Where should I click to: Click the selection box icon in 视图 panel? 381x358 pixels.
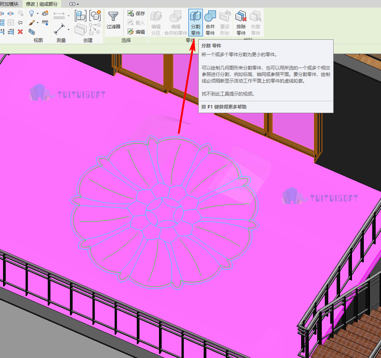32,32
